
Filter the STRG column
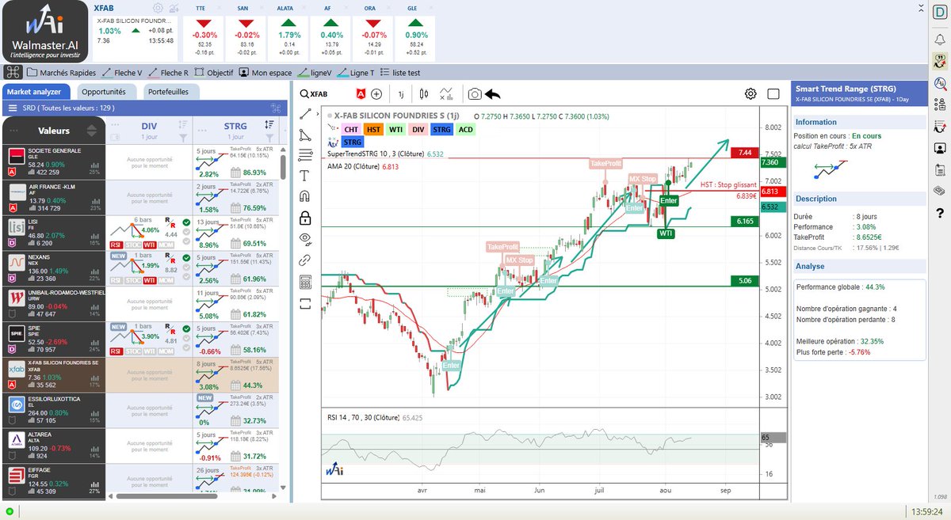pyautogui.click(x=269, y=138)
